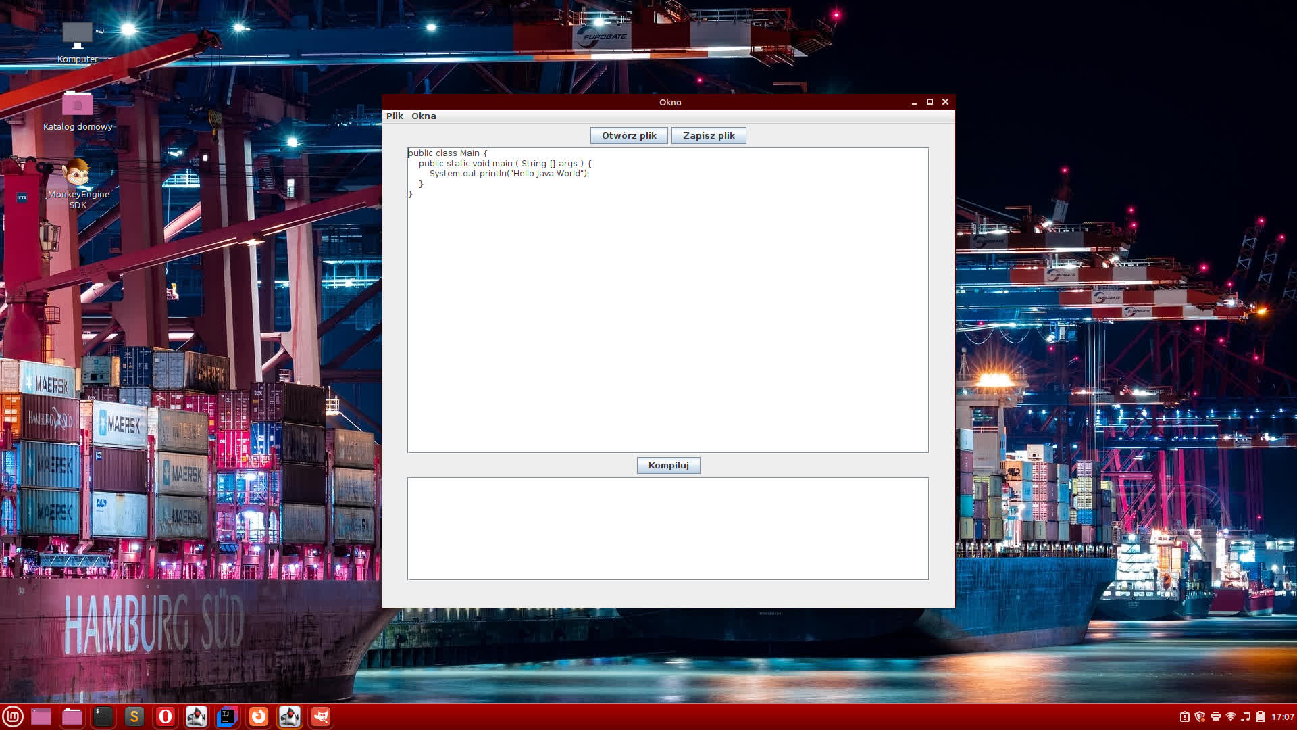This screenshot has height=730, width=1297.
Task: Click the Wi-Fi network tray icon
Action: [x=1230, y=716]
